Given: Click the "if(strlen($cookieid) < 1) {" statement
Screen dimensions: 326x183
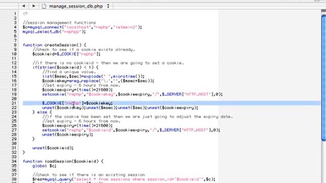Looking at the screenshot, I should click(x=66, y=68).
